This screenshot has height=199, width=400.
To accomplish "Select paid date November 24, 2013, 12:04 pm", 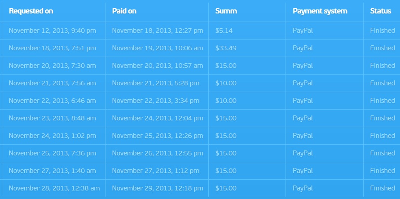I will click(x=158, y=118).
